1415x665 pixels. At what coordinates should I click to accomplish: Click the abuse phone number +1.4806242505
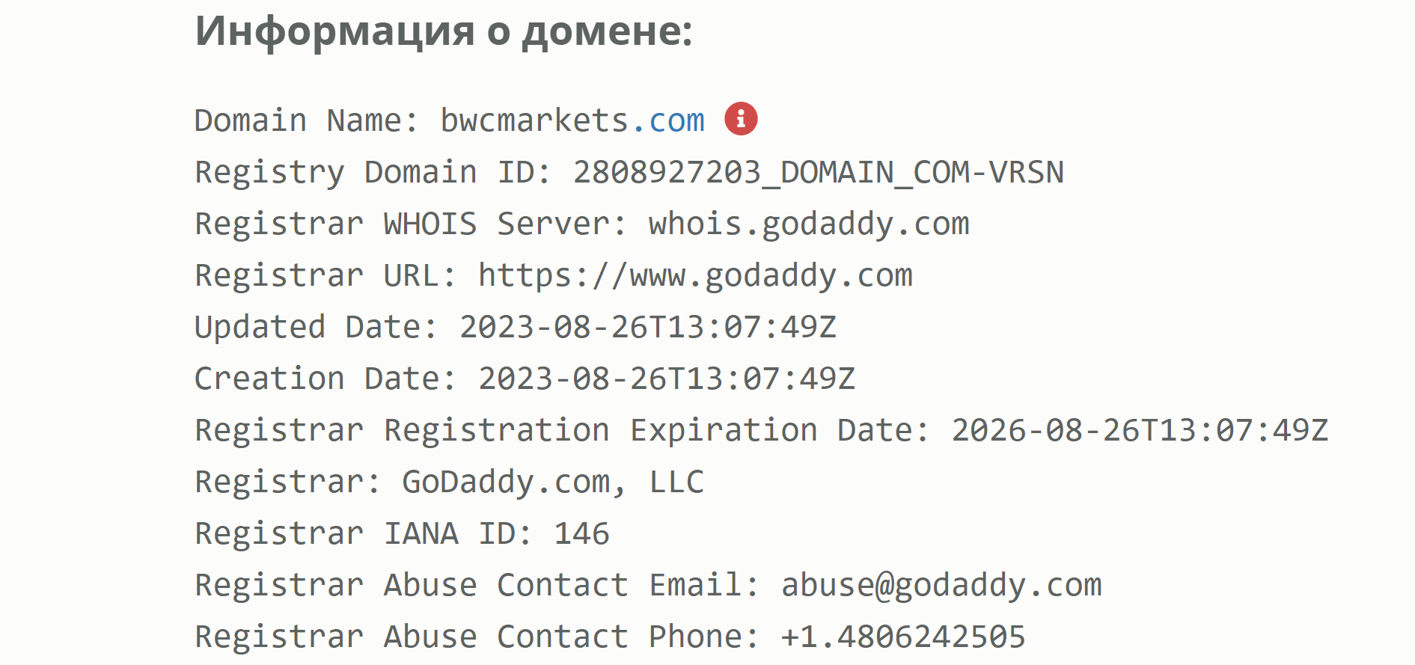[x=903, y=637]
